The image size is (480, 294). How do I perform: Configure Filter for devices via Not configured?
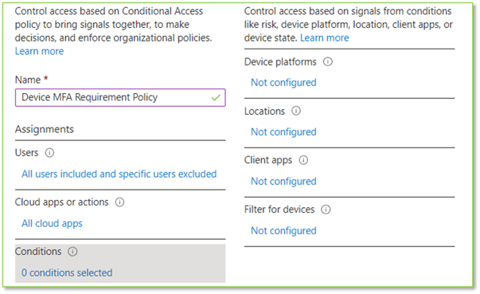click(x=283, y=230)
